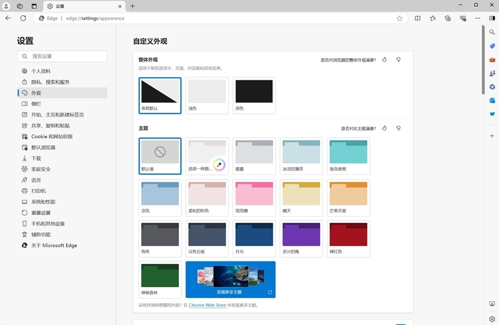Click the 搜索设置 search field
This screenshot has height=325, width=499.
tap(62, 56)
